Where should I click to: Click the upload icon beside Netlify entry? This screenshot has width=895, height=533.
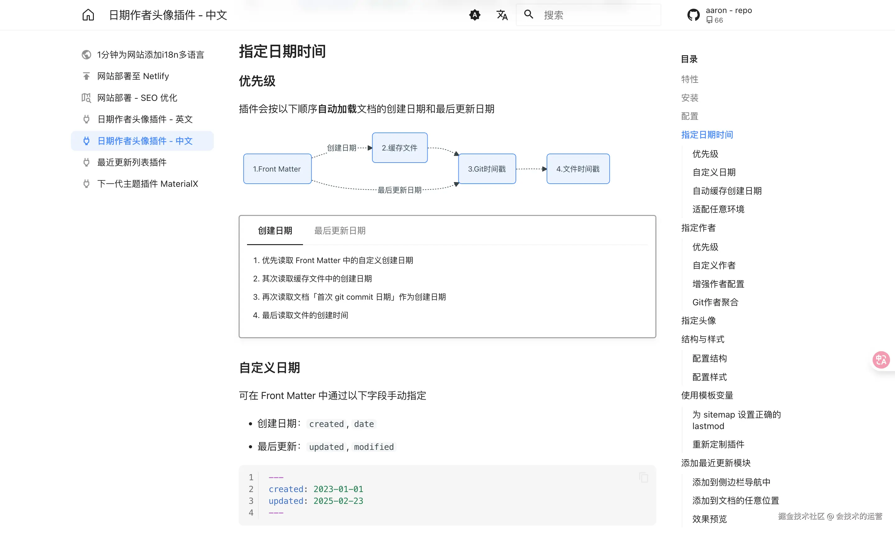[86, 76]
